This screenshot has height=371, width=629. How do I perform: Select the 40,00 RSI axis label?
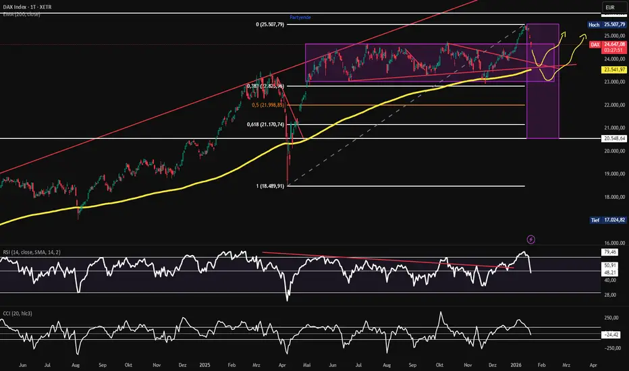click(609, 280)
